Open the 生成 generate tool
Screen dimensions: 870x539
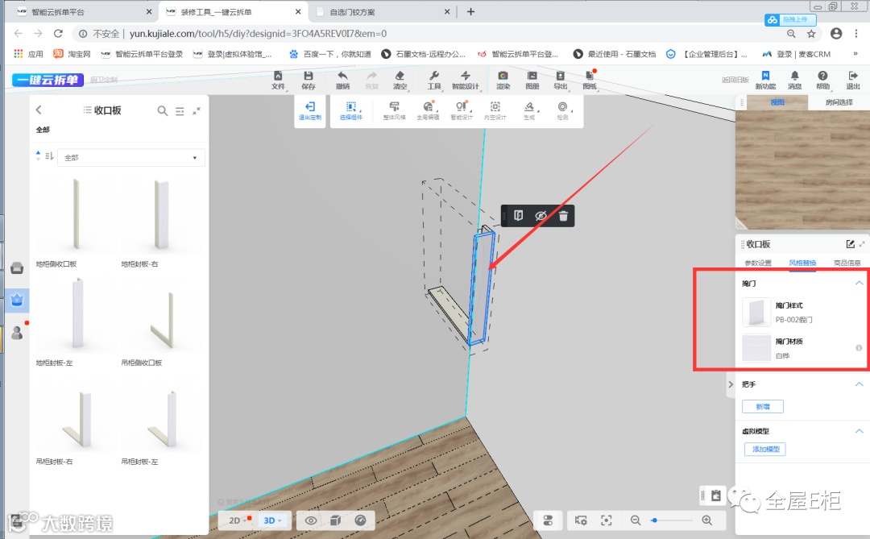pos(529,110)
